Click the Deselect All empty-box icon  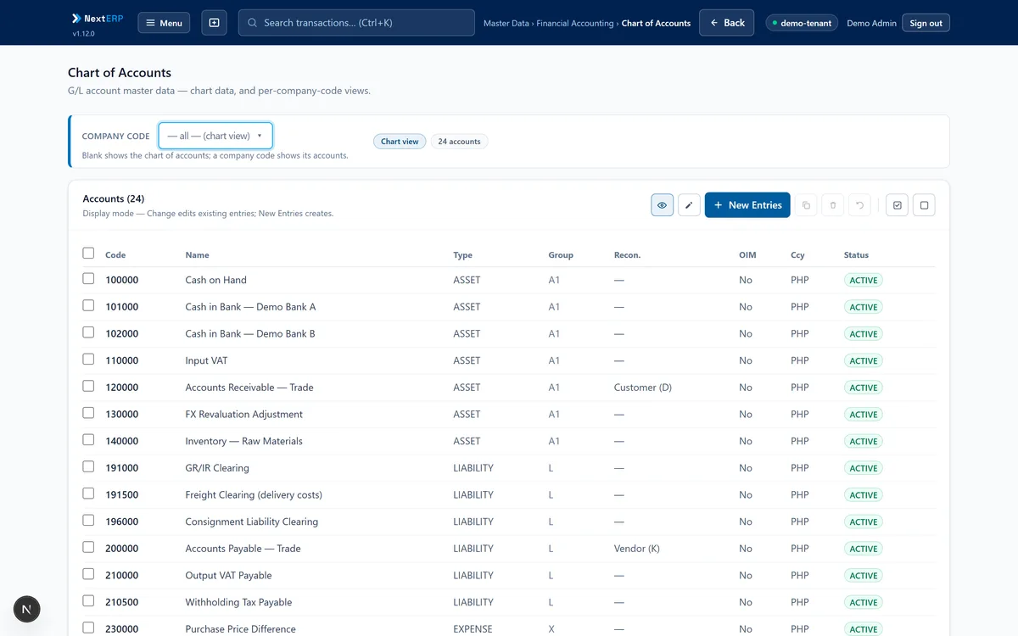(x=925, y=205)
